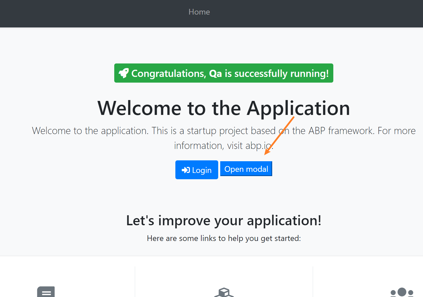Image resolution: width=423 pixels, height=297 pixels.
Task: Click the cube icon at bottom center
Action: (x=224, y=292)
